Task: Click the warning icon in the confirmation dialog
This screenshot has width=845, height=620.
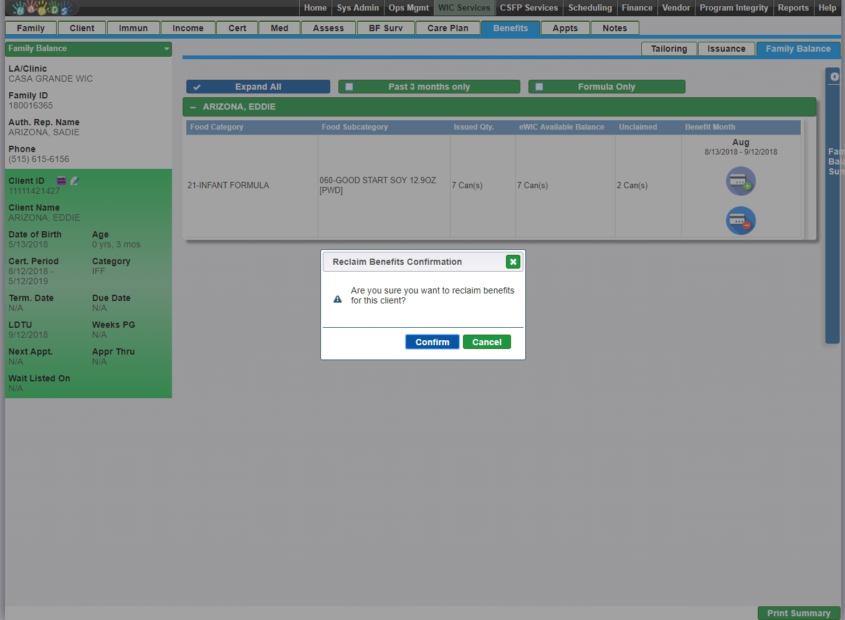Action: tap(338, 299)
